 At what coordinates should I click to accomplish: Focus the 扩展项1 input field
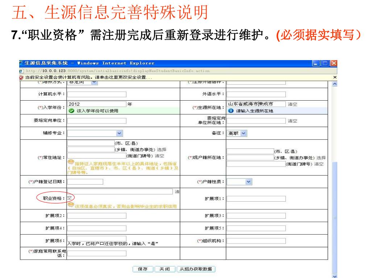tap(256, 199)
